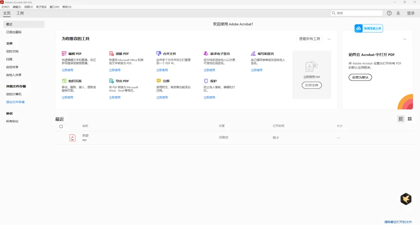Click the 合并文件 tool icon
Viewport: 420px width, 225px height.
pos(159,54)
